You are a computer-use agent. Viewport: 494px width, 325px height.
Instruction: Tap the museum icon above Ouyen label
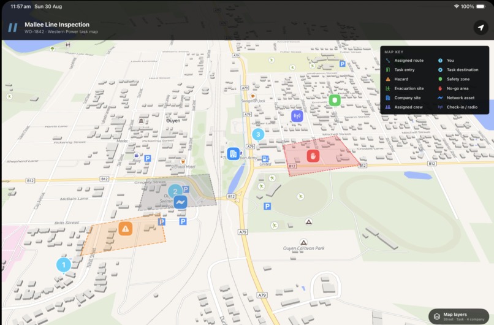141,121
